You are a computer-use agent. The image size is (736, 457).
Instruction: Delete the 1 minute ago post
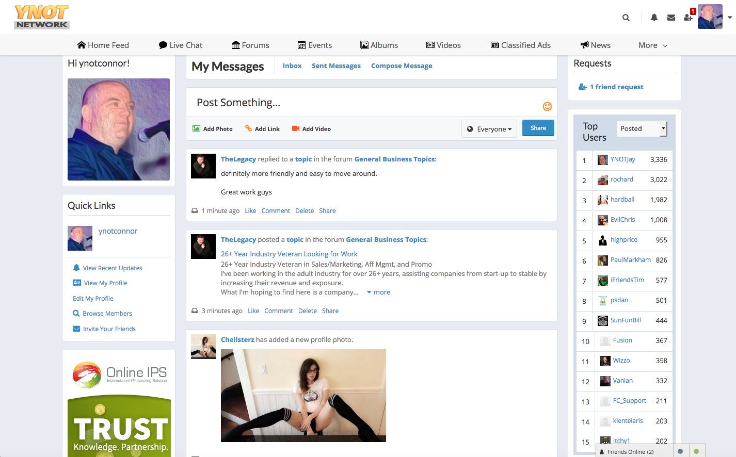(x=305, y=210)
